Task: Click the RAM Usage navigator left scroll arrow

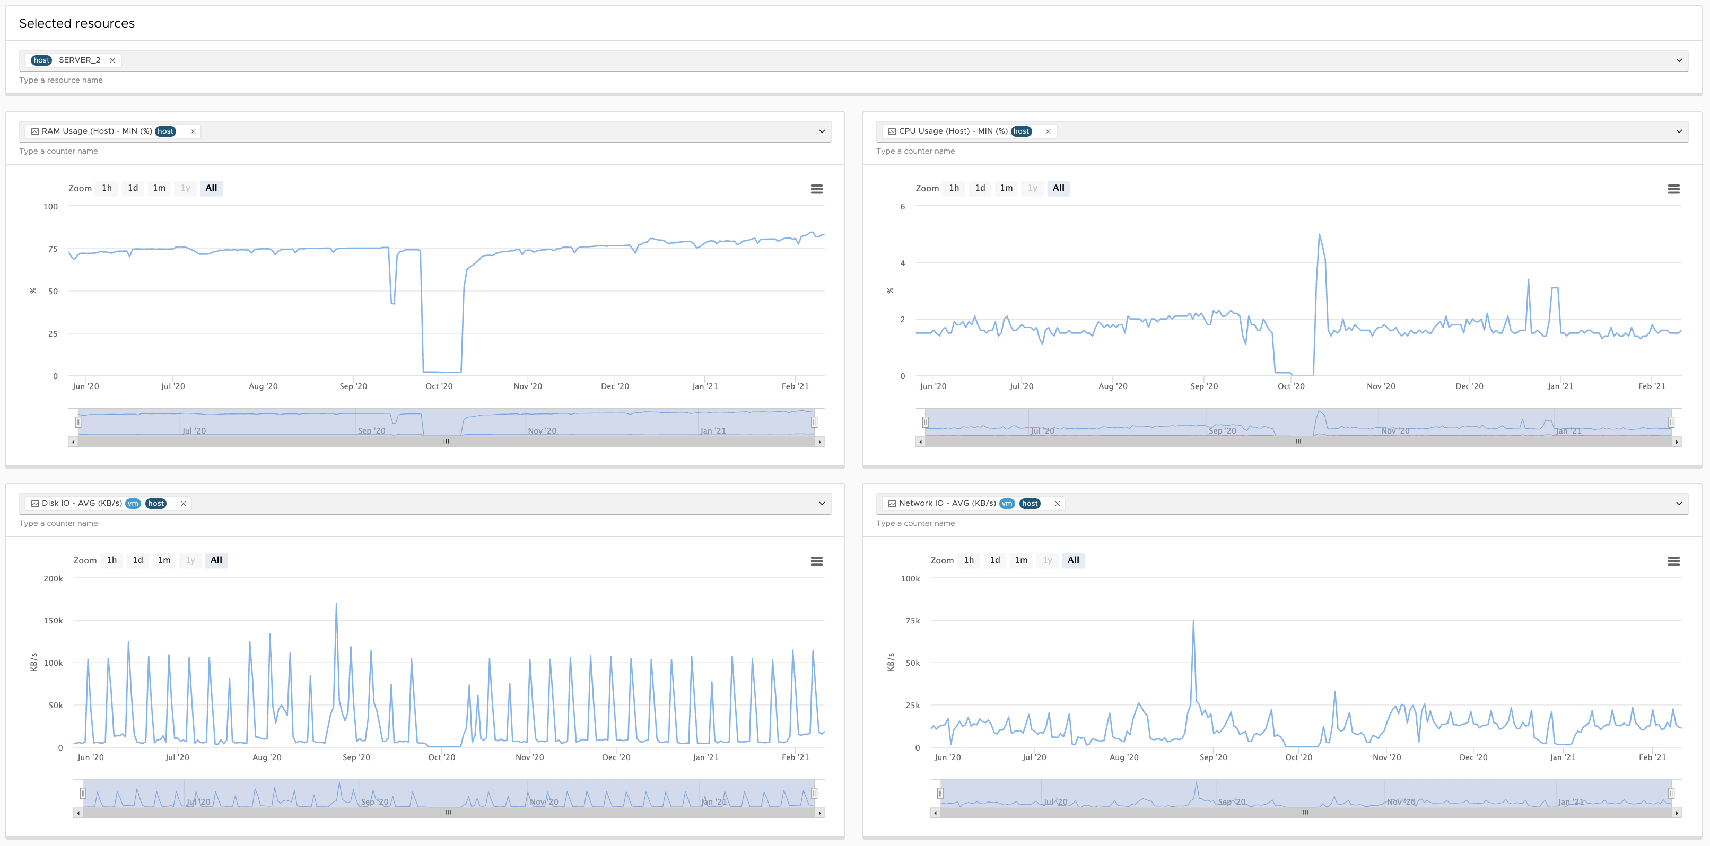Action: pyautogui.click(x=73, y=442)
